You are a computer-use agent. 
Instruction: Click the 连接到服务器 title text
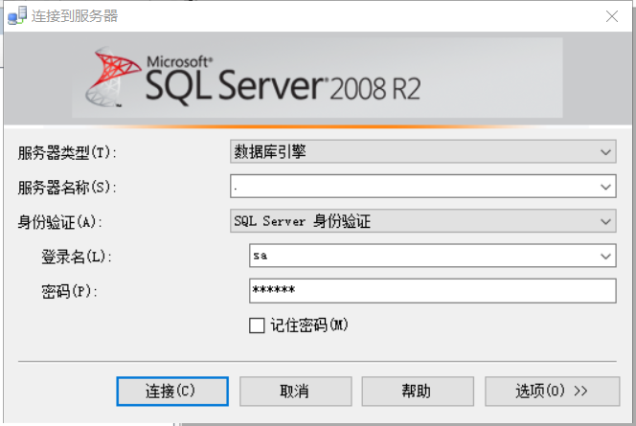pos(75,16)
